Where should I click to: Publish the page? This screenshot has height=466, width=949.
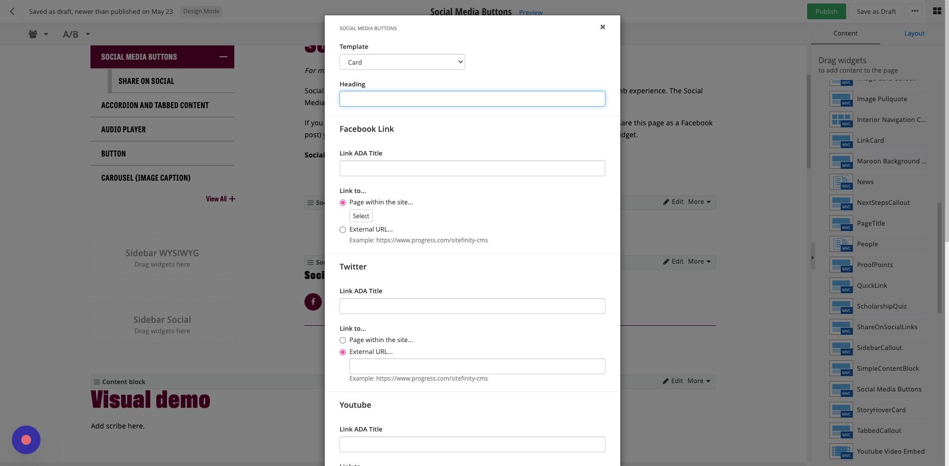tap(826, 11)
